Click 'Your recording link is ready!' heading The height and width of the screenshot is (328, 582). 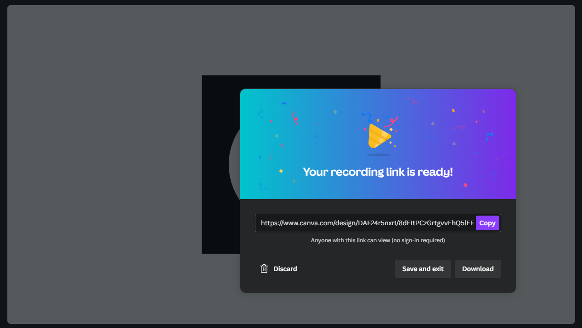[x=378, y=172]
